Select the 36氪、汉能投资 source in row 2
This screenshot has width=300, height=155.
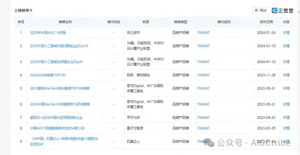(x=145, y=46)
